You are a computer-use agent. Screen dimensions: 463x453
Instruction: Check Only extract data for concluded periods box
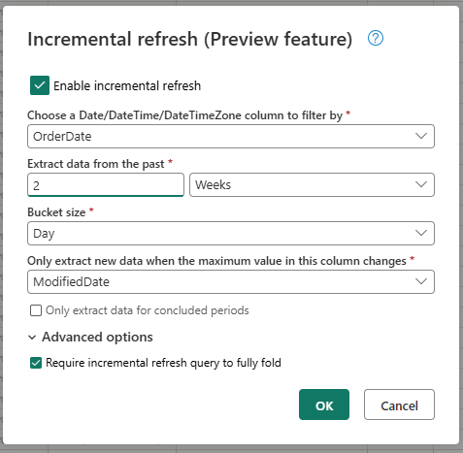point(36,310)
